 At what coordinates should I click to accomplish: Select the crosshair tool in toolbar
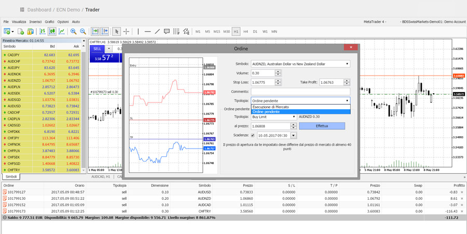tap(126, 32)
